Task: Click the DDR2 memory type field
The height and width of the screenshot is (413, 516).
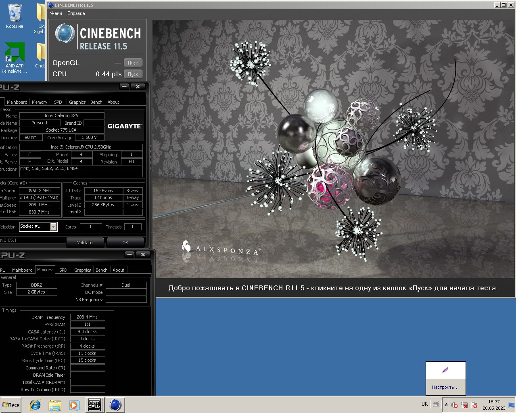Action: click(x=37, y=285)
